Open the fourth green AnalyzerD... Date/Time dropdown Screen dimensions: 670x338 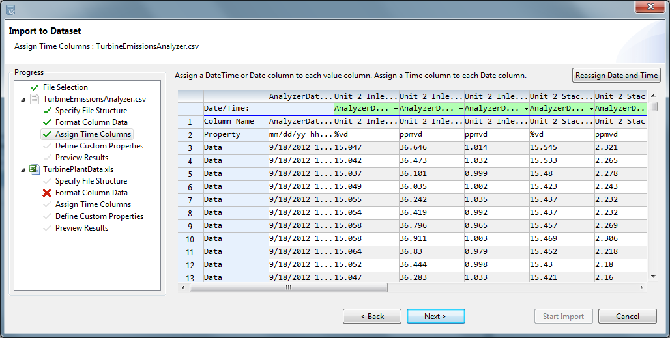point(590,109)
